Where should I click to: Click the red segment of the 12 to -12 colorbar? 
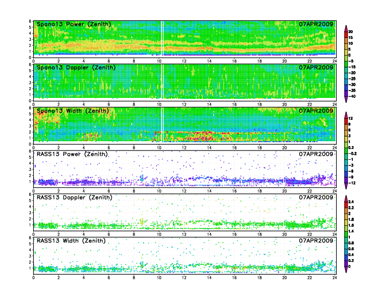click(x=346, y=121)
